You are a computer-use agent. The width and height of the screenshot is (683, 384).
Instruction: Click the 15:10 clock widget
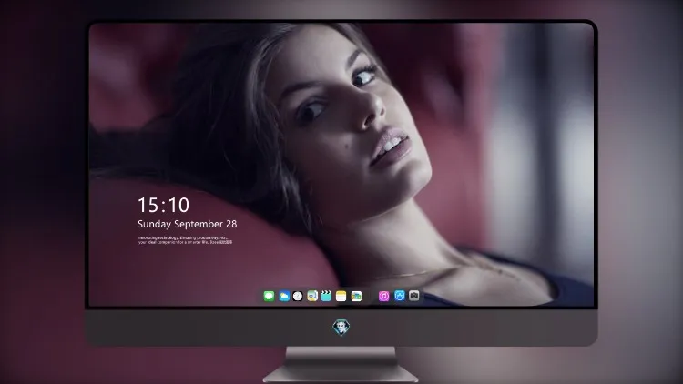[163, 205]
